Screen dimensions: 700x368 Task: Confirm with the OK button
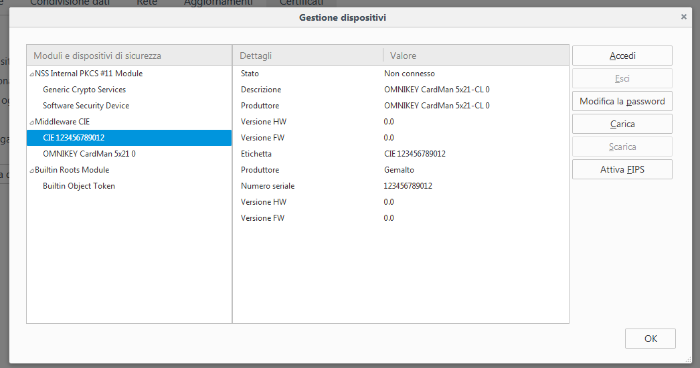pos(650,339)
